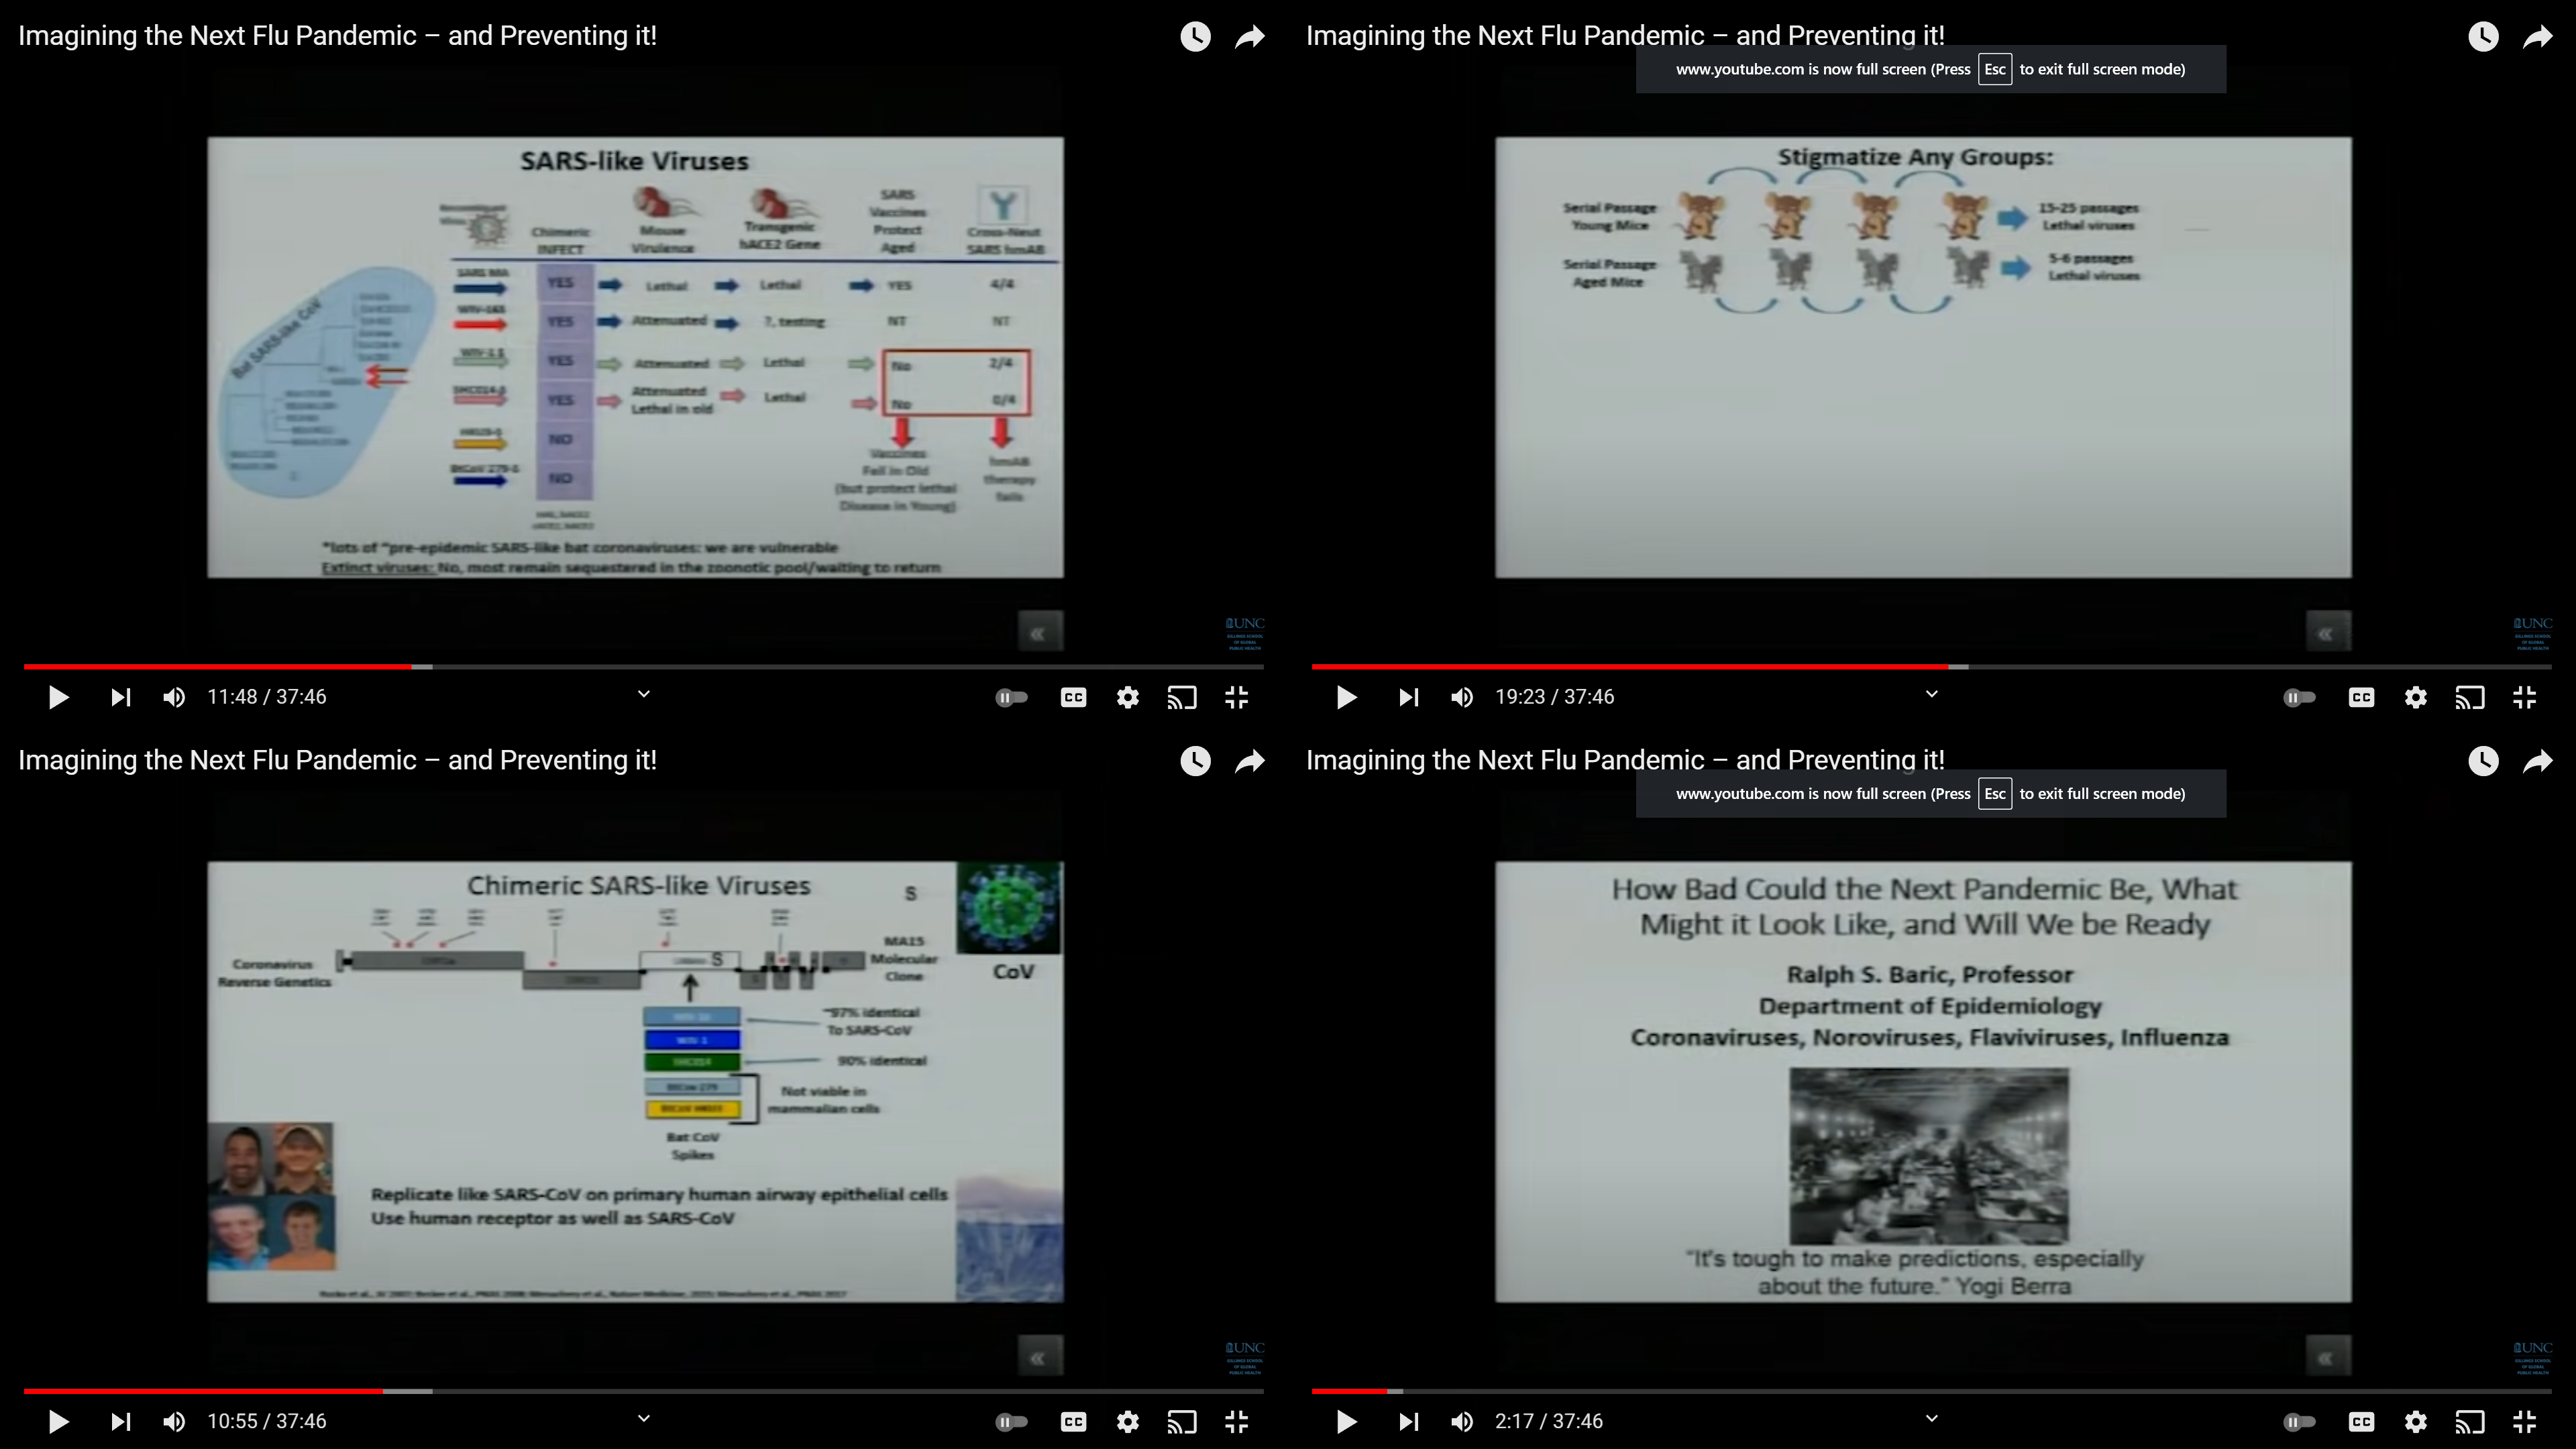Toggle autoplay switch in the 19:23 player

(x=2299, y=697)
